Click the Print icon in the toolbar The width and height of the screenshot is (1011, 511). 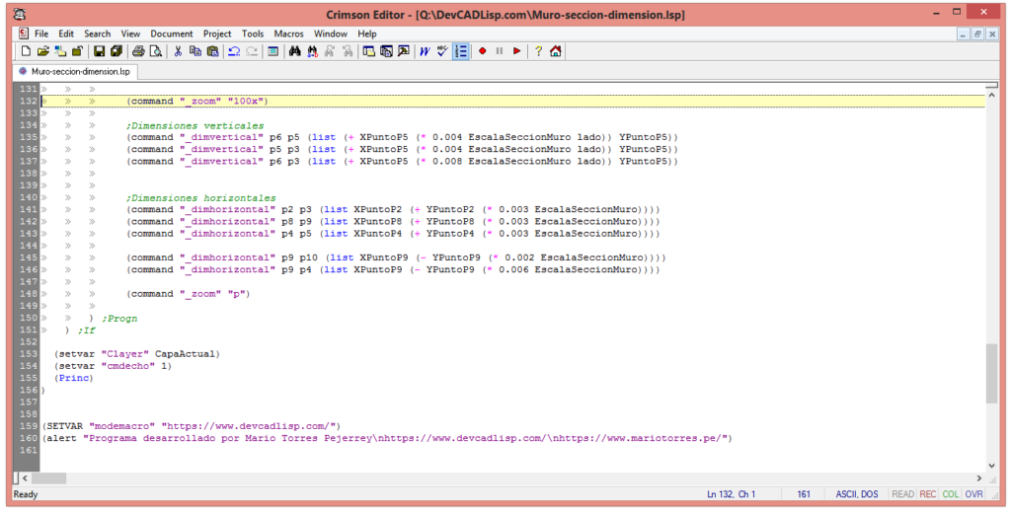pyautogui.click(x=139, y=51)
